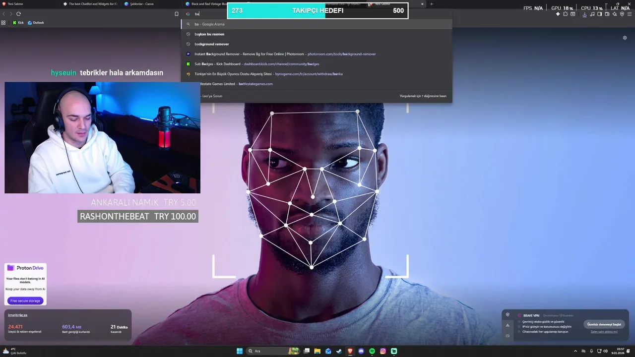The height and width of the screenshot is (357, 635).
Task: Open the Brave Wallet icon
Action: (x=607, y=14)
